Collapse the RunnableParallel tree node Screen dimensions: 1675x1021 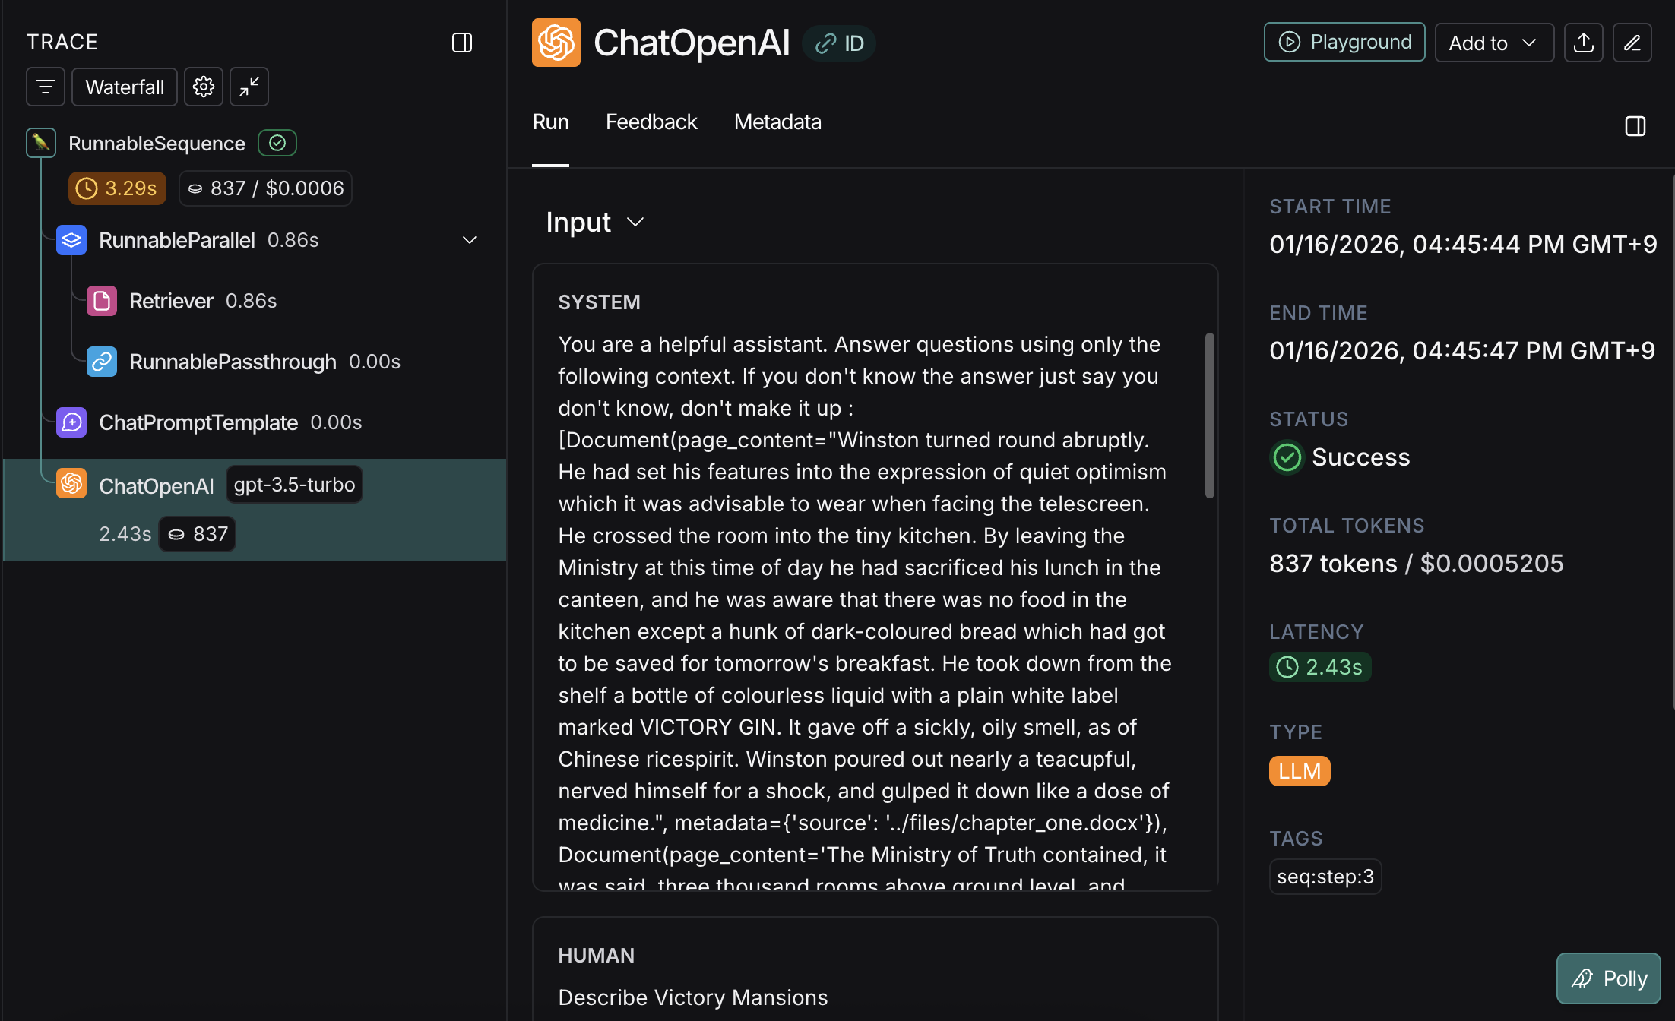pyautogui.click(x=470, y=240)
